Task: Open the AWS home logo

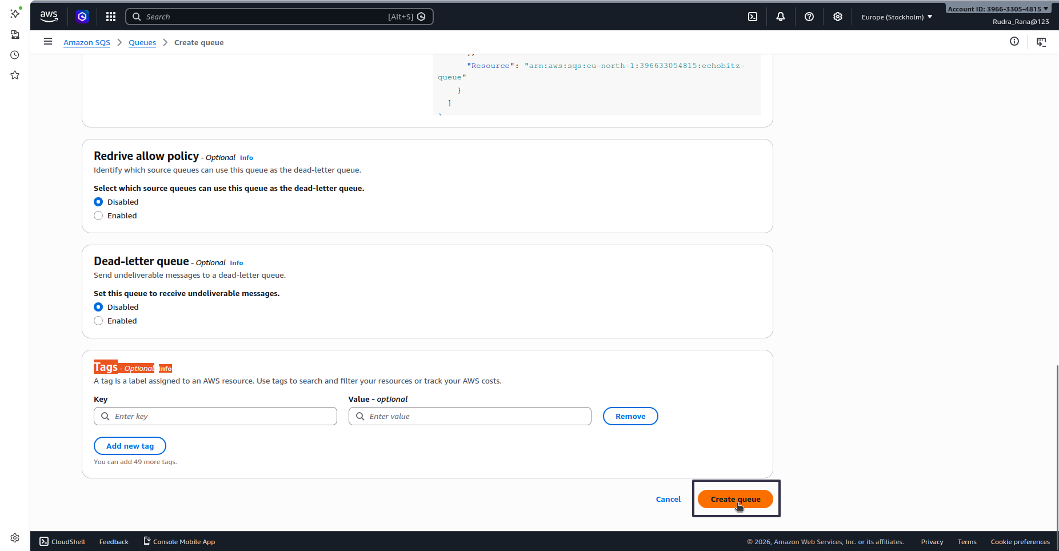Action: point(49,17)
